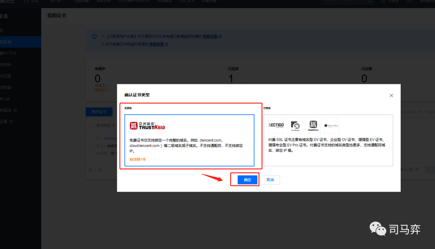Click the search magnifier in the top bar
Viewport: 435px width, 249px height.
pyautogui.click(x=369, y=1)
